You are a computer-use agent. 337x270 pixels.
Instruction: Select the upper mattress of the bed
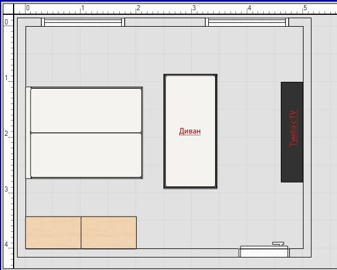[x=86, y=110]
